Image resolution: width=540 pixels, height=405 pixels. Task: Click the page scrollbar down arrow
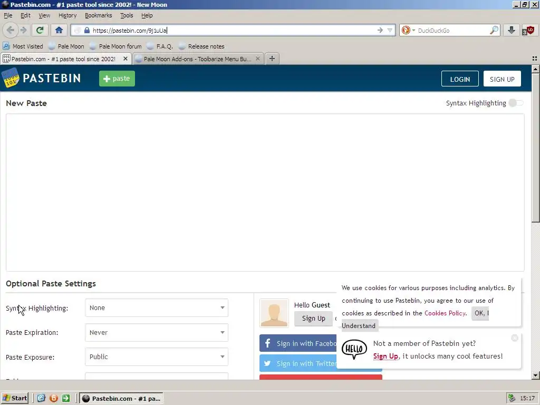point(535,375)
